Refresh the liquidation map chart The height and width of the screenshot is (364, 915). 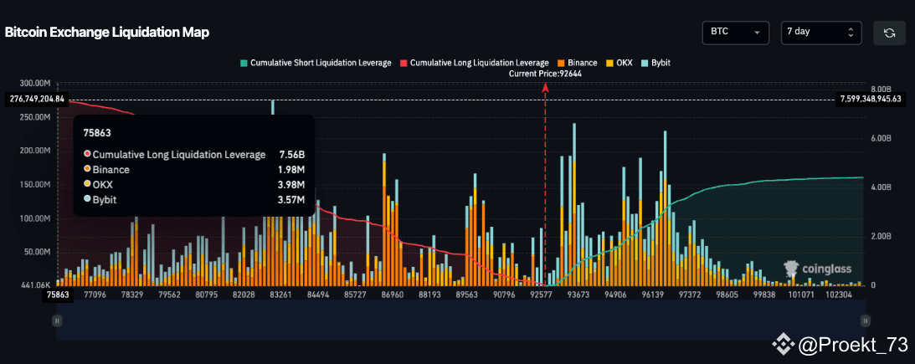coord(889,33)
